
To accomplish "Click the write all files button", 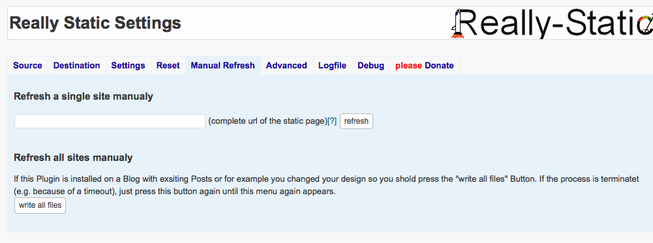I will 40,206.
